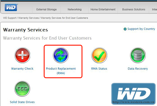
Task: Open the RMA Status checkmark icon
Action: 99,55
